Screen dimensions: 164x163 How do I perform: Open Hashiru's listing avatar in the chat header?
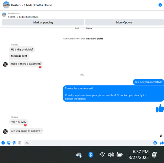tap(6, 5)
